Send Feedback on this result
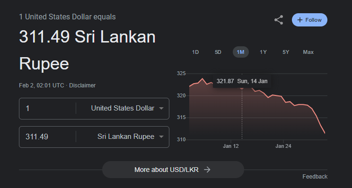 click(x=315, y=177)
